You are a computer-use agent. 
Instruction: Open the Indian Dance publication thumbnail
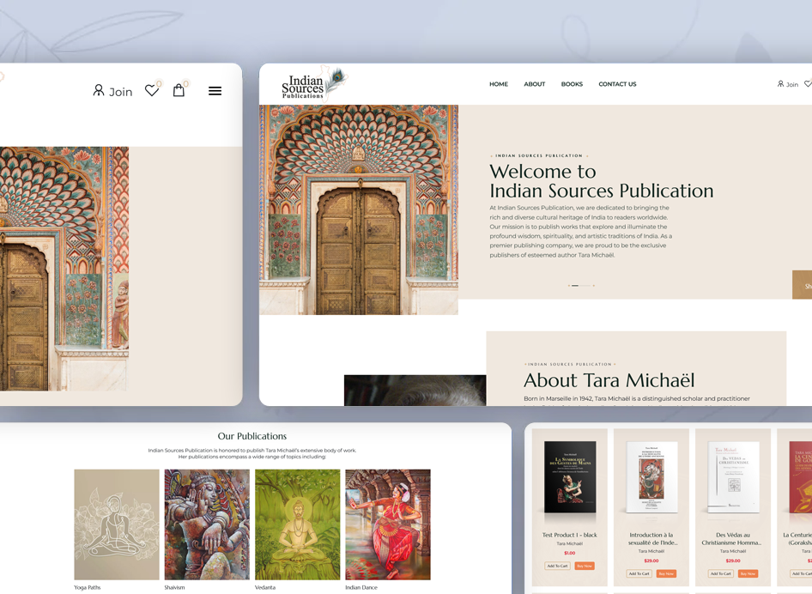[x=388, y=524]
